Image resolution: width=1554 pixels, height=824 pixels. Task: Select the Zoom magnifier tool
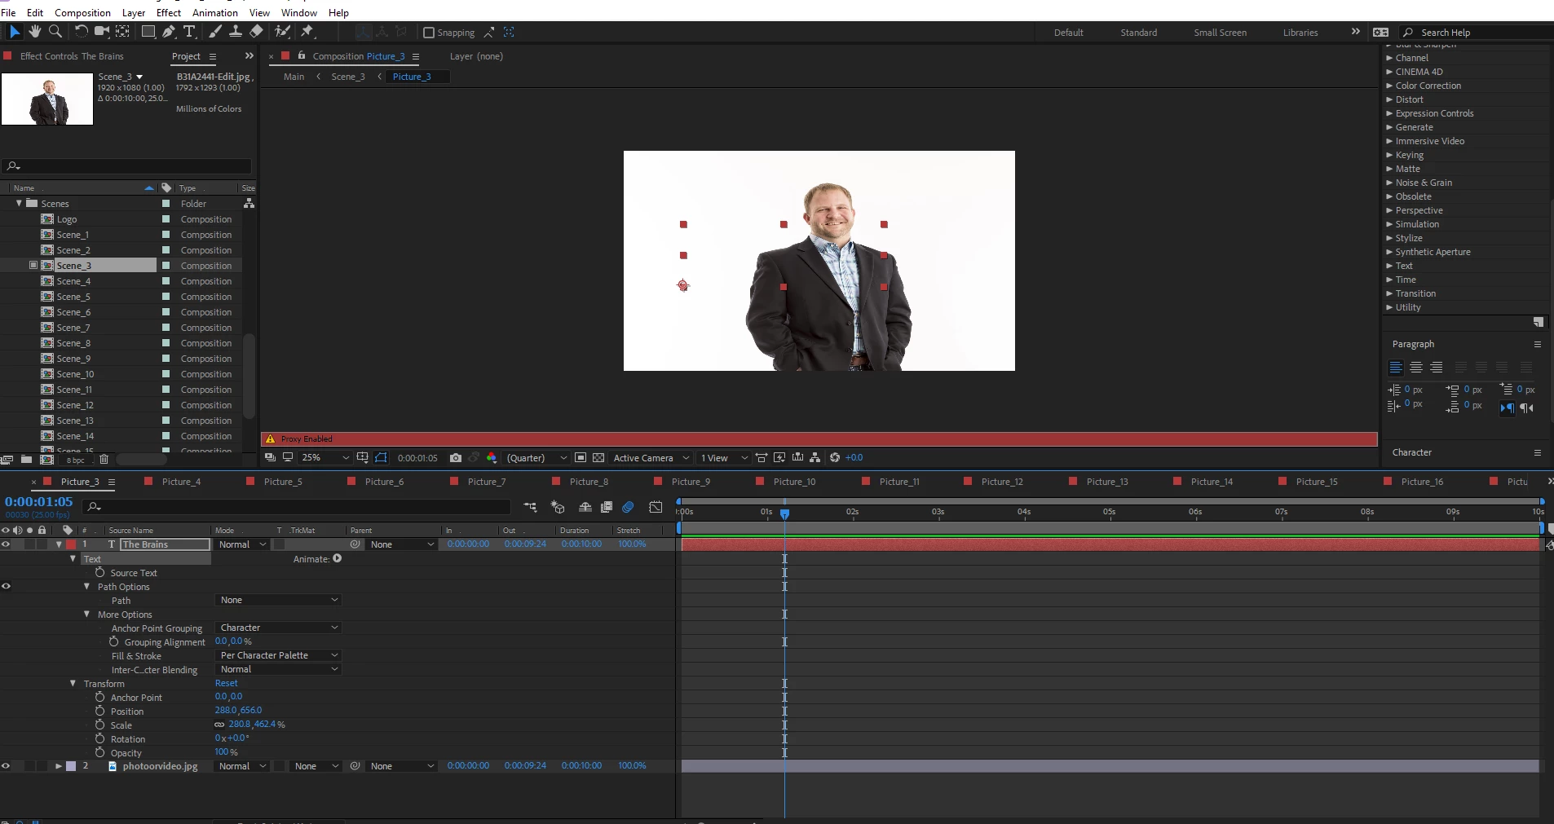55,31
